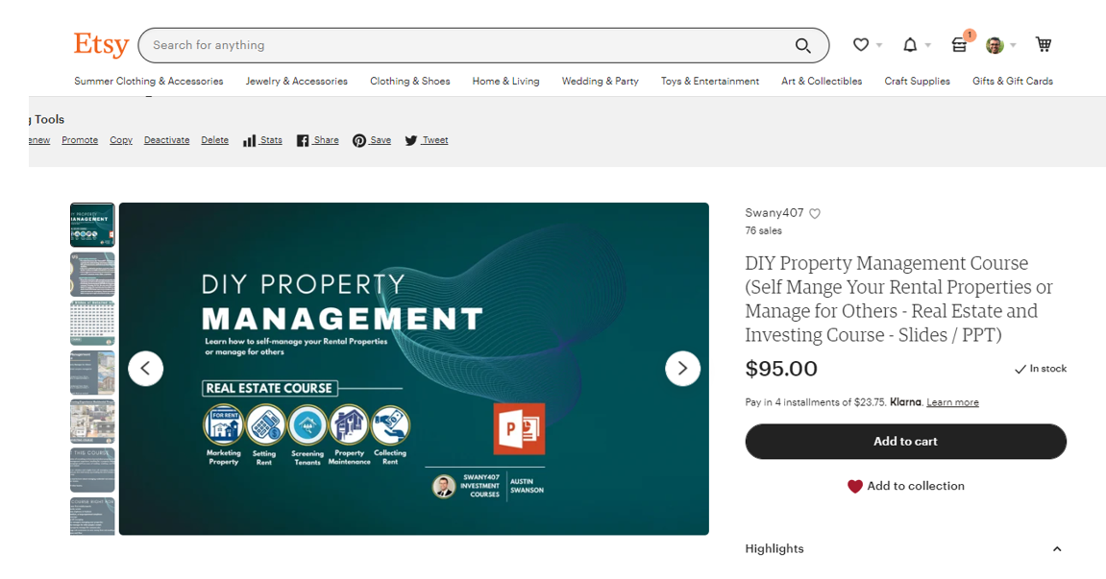
Task: Click the Klarna Learn more link
Action: [x=952, y=402]
